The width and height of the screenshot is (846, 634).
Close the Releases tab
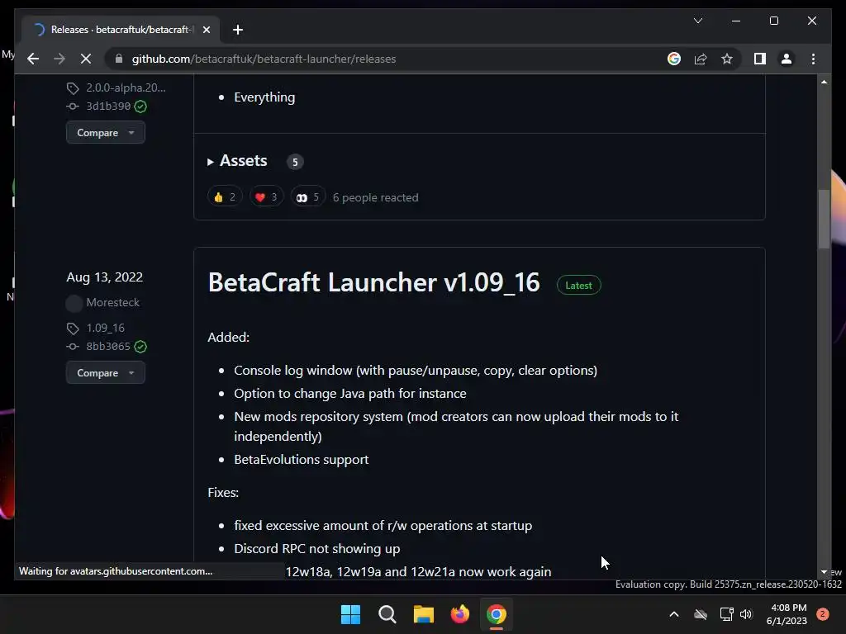[x=206, y=30]
